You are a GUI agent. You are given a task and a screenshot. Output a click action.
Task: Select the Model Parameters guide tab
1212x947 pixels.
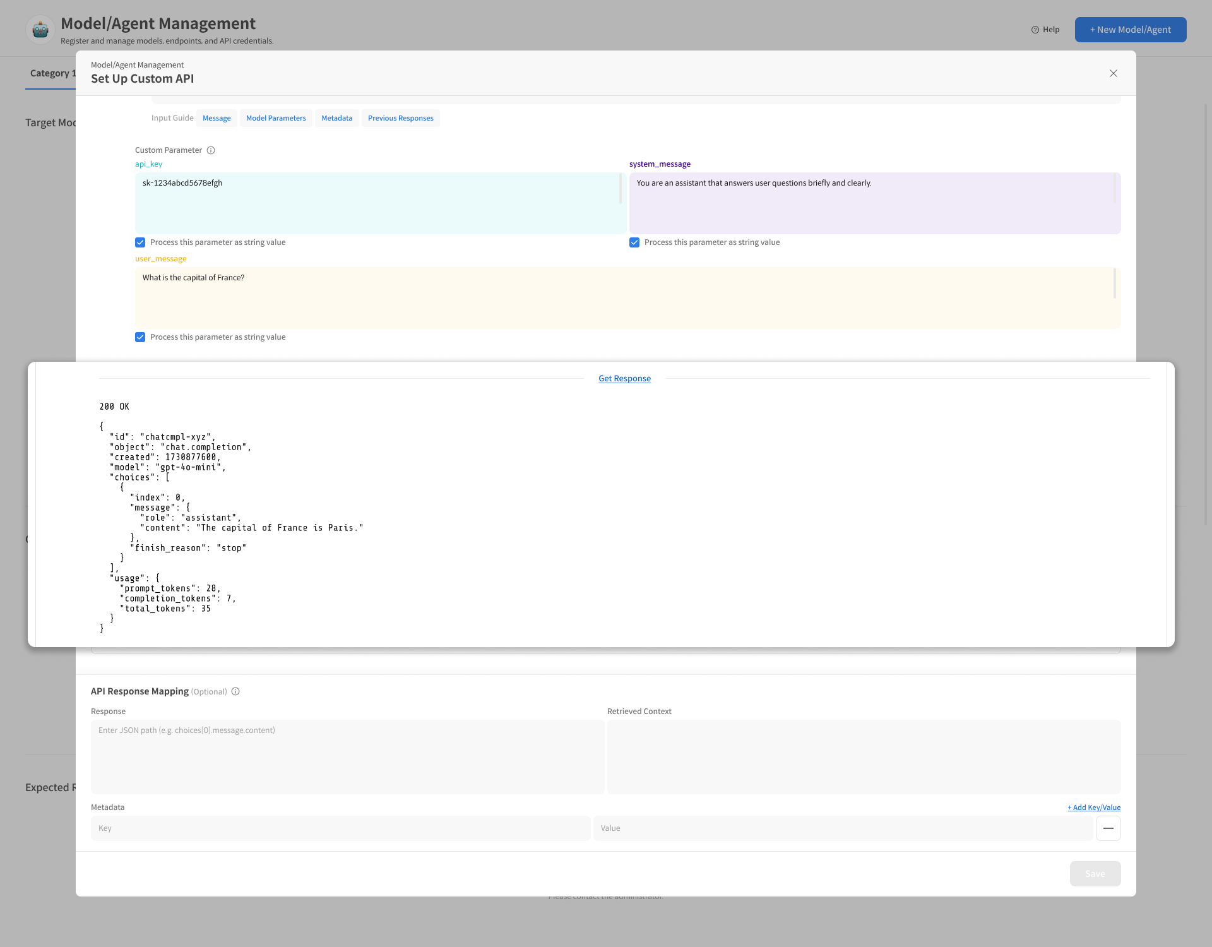pyautogui.click(x=276, y=118)
